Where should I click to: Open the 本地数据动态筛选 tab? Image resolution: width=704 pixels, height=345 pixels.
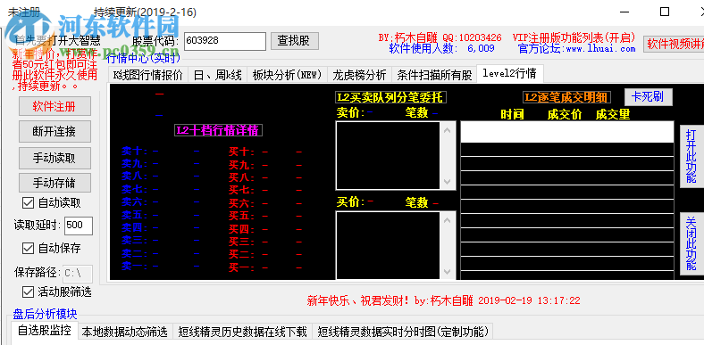[125, 332]
